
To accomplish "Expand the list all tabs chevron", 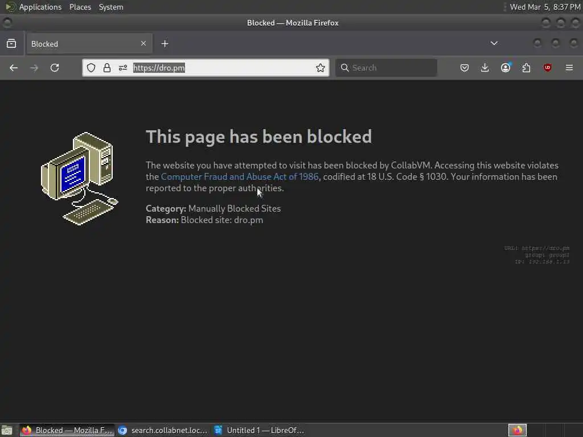I will point(494,43).
